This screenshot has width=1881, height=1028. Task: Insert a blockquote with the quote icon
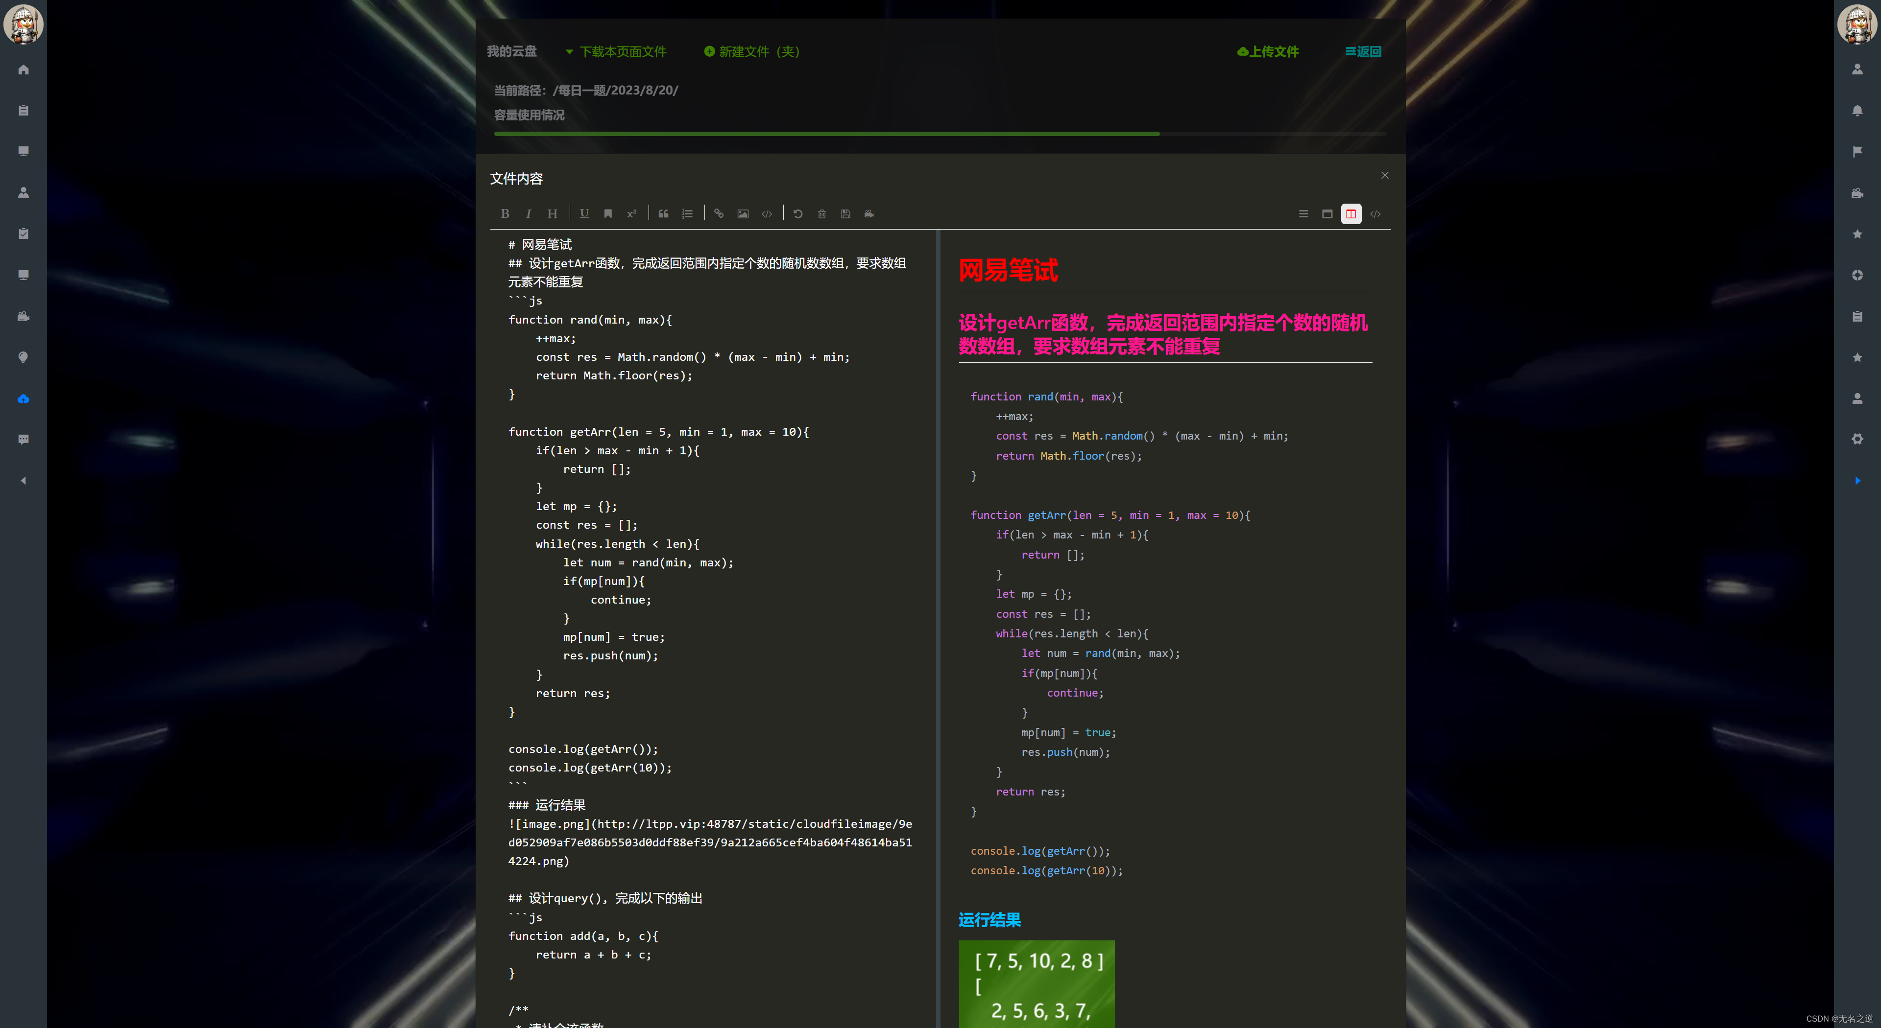pos(663,214)
